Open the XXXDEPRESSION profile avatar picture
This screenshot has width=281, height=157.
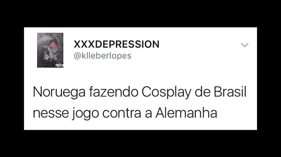coord(50,50)
